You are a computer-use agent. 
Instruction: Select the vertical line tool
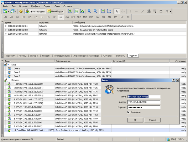[x=130, y=11]
